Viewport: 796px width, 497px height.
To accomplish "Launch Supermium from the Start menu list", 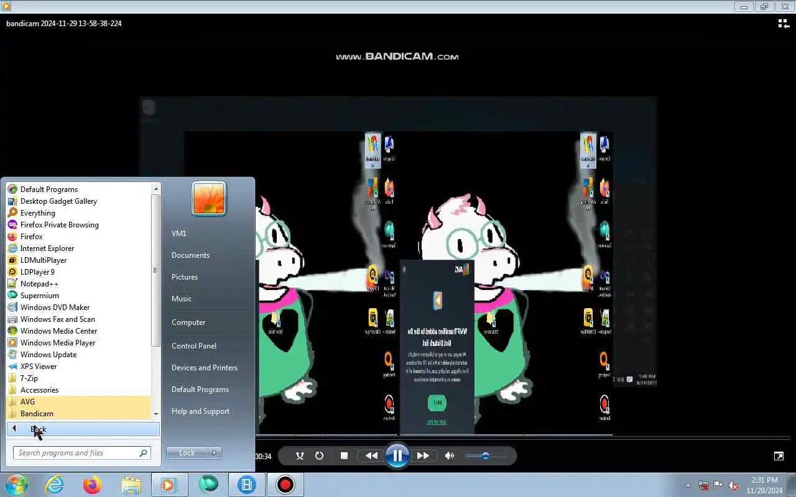I will point(39,296).
